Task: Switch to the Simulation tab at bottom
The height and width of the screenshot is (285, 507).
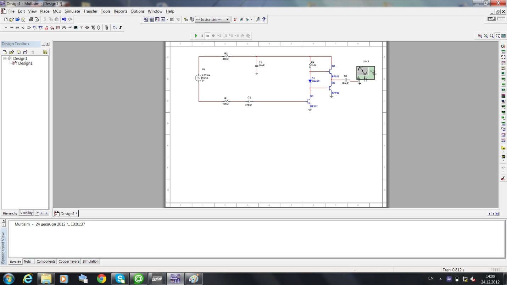Action: (x=91, y=262)
